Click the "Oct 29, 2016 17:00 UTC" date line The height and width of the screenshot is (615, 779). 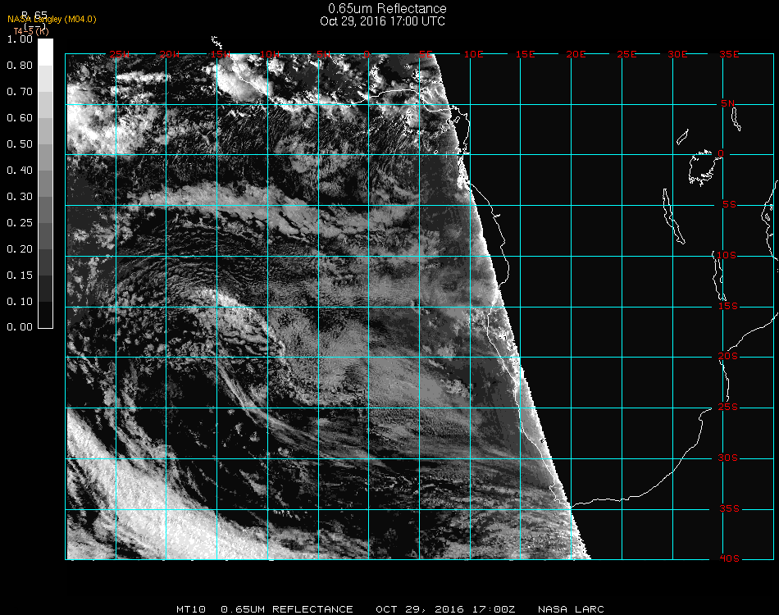383,21
